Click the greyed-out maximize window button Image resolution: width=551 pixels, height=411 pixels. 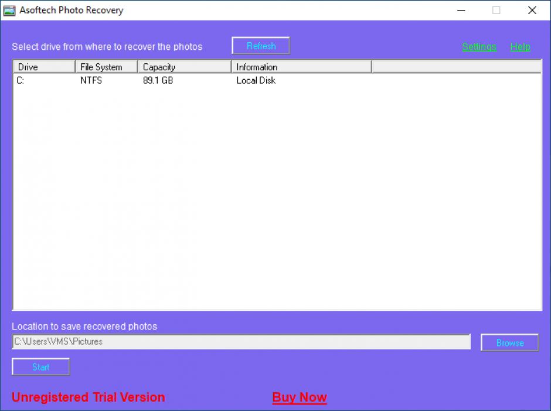click(x=496, y=10)
